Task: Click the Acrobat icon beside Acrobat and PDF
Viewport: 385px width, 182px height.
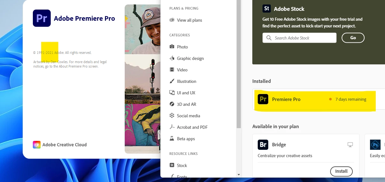Action: (172, 127)
